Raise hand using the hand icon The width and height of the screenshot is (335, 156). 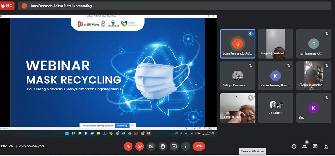click(163, 146)
